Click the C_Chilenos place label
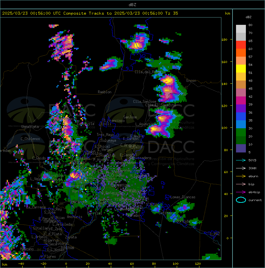The height and width of the screenshot is (268, 265). point(30,139)
